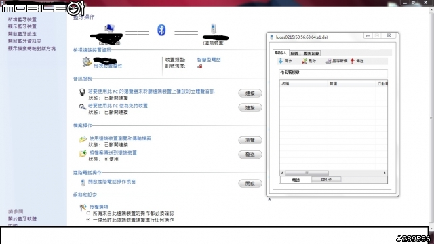Click 授權選項 link

click(99, 207)
